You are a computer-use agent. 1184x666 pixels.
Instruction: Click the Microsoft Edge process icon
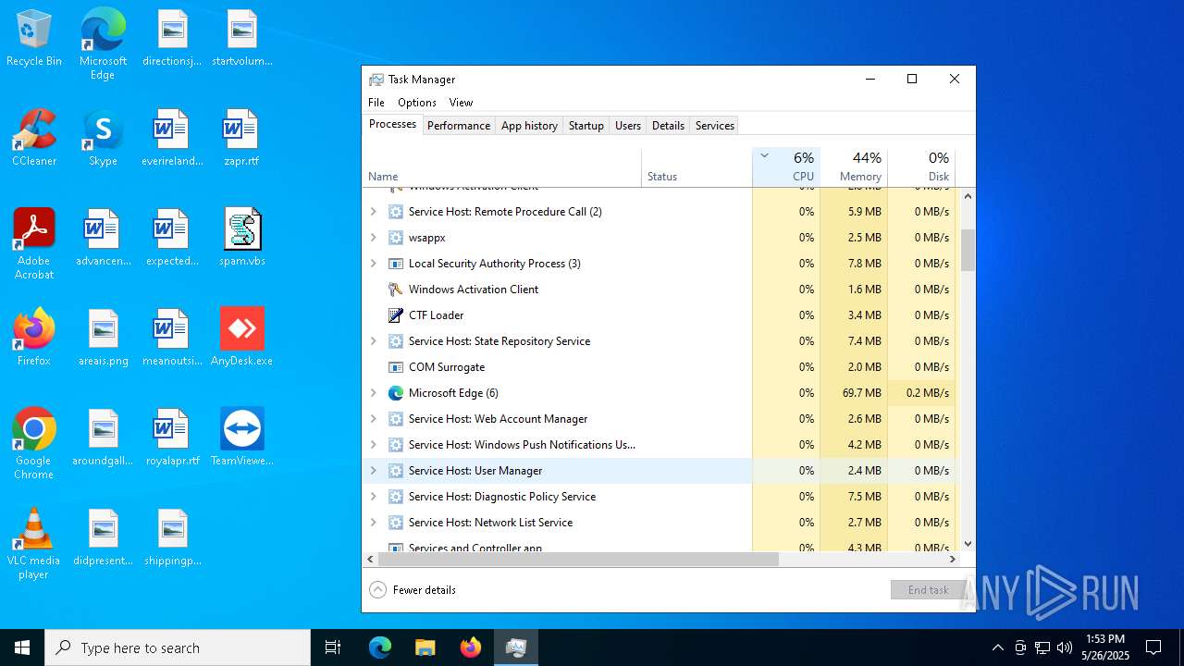click(396, 393)
